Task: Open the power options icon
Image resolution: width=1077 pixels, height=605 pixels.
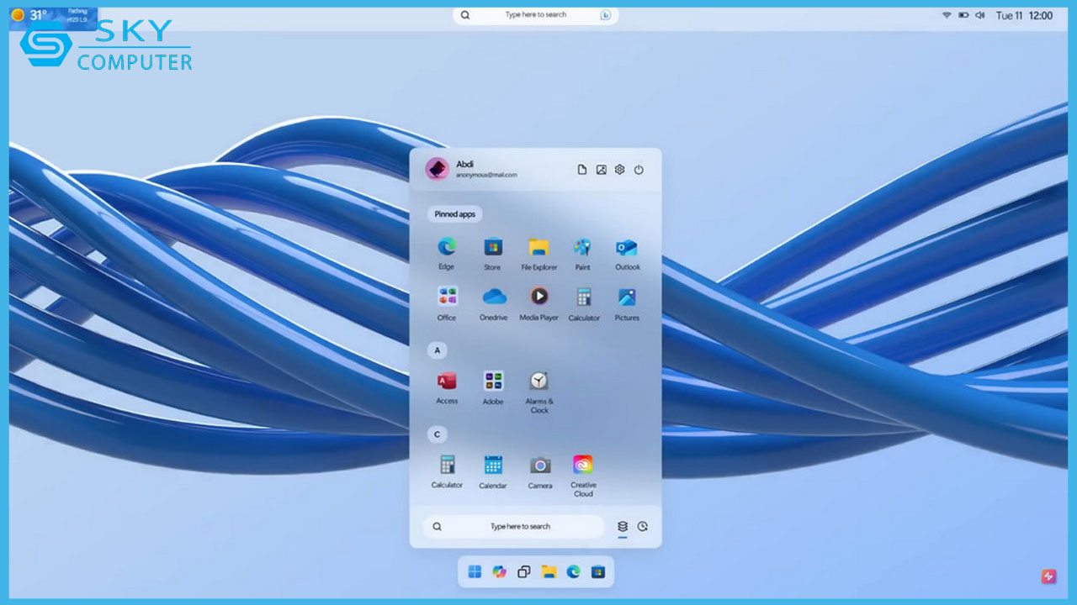Action: 639,169
